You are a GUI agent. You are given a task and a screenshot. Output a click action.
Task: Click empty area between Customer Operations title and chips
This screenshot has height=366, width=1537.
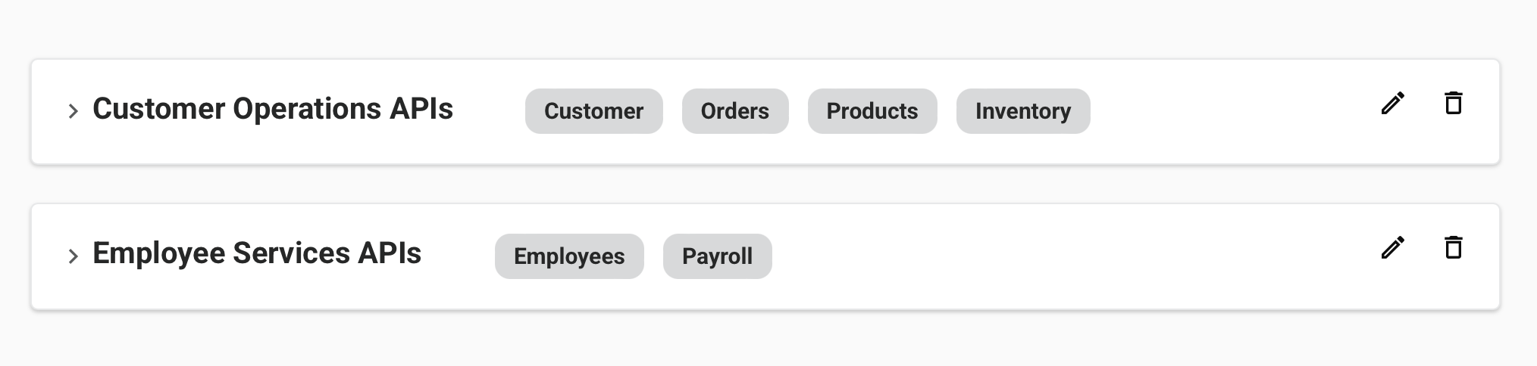coord(489,111)
